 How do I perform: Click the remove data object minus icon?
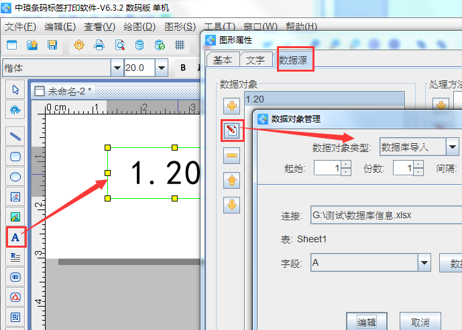click(232, 155)
